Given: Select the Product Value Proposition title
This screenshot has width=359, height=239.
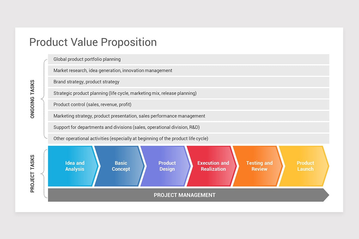Looking at the screenshot, I should pos(93,42).
